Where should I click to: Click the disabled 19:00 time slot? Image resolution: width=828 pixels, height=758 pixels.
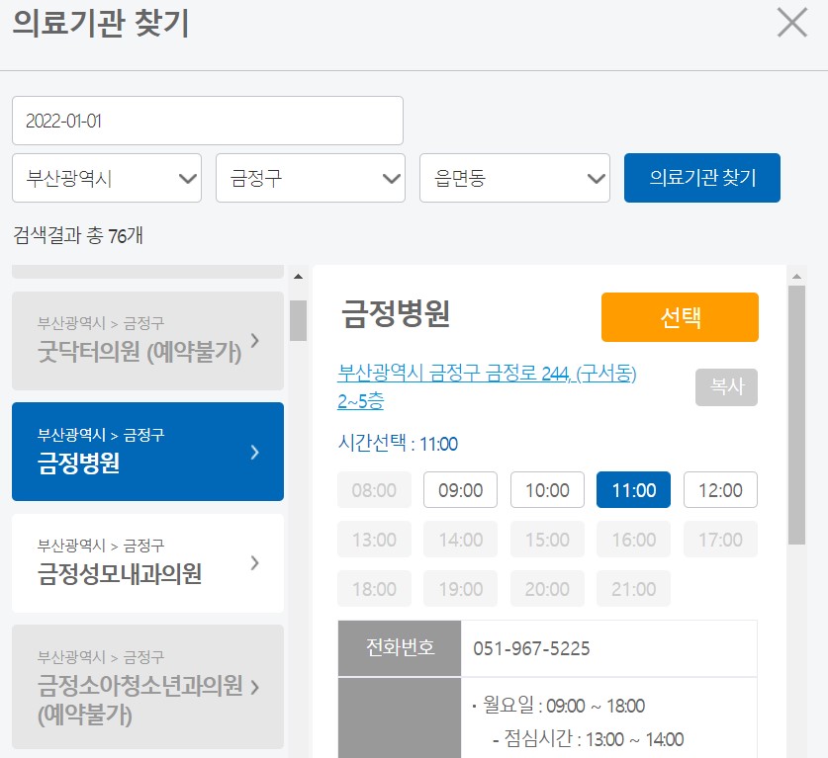[460, 588]
